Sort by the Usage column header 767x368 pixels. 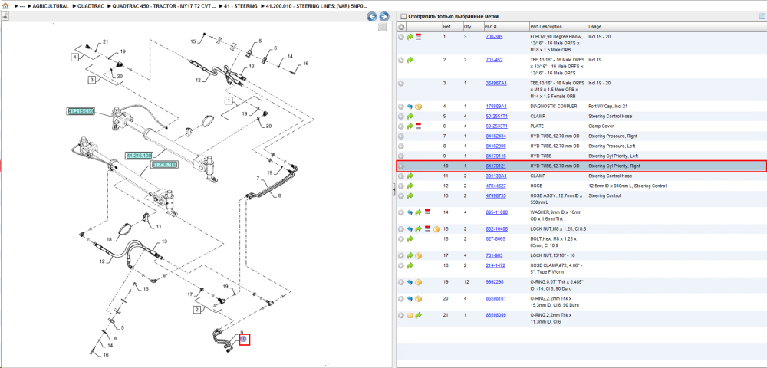click(676, 26)
